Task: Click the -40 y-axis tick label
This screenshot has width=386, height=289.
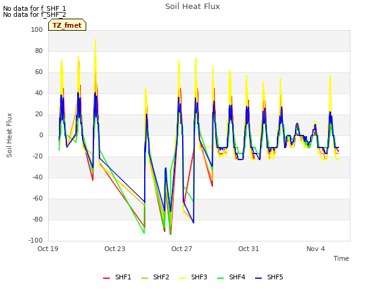Action: (37, 178)
